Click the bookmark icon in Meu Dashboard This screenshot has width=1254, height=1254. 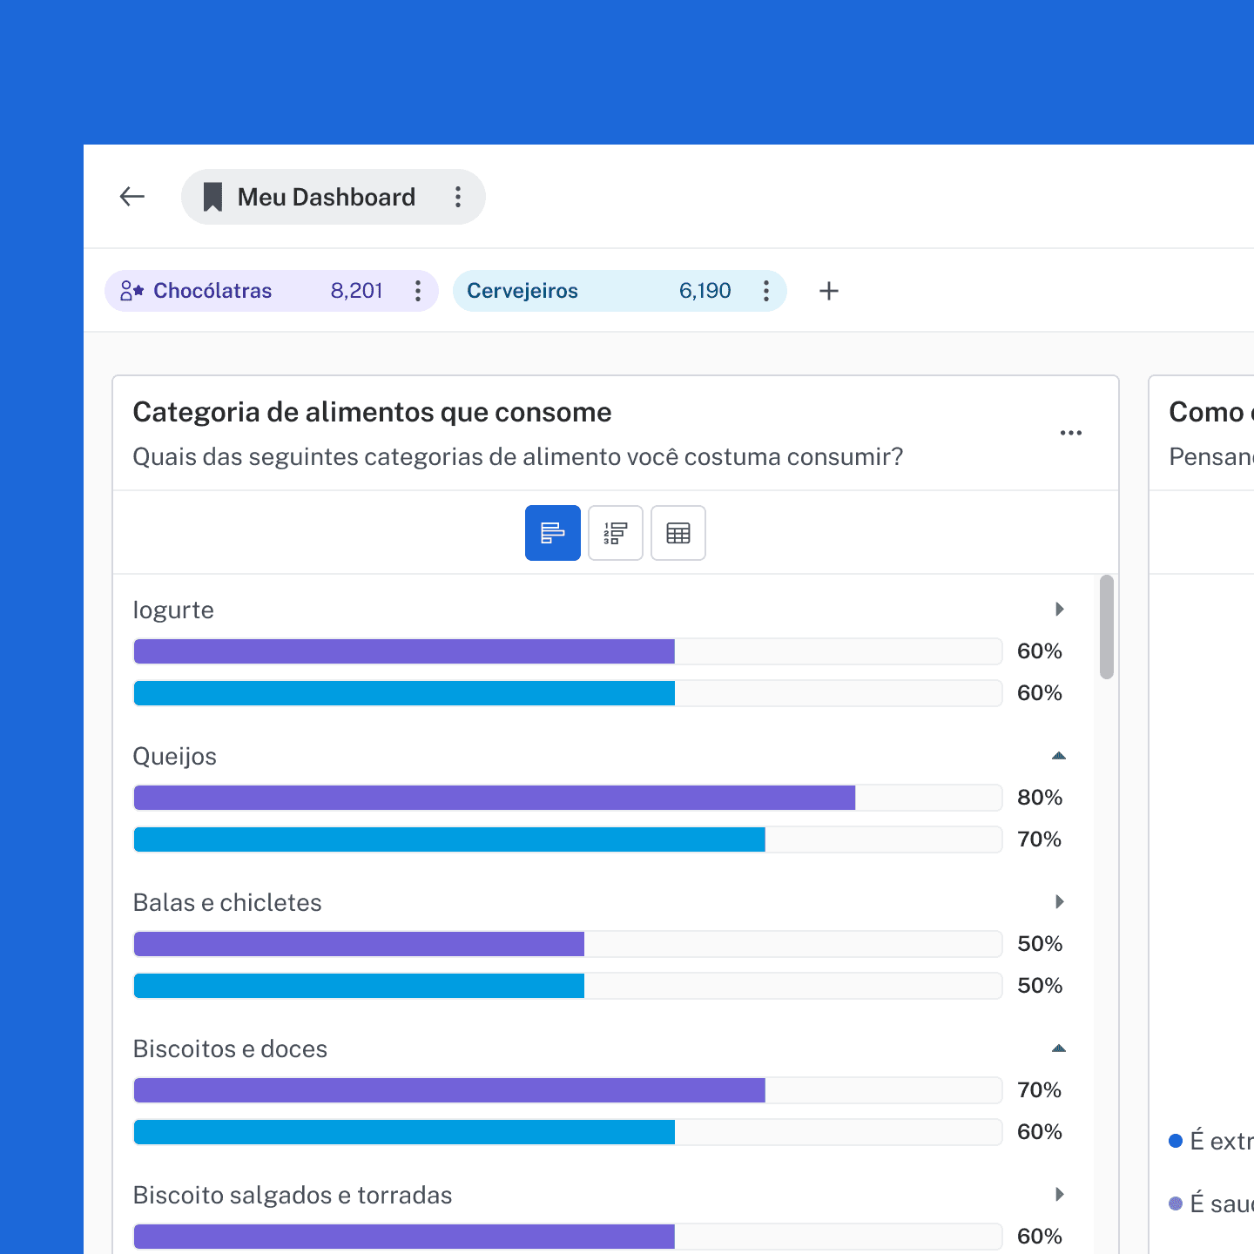click(x=212, y=197)
